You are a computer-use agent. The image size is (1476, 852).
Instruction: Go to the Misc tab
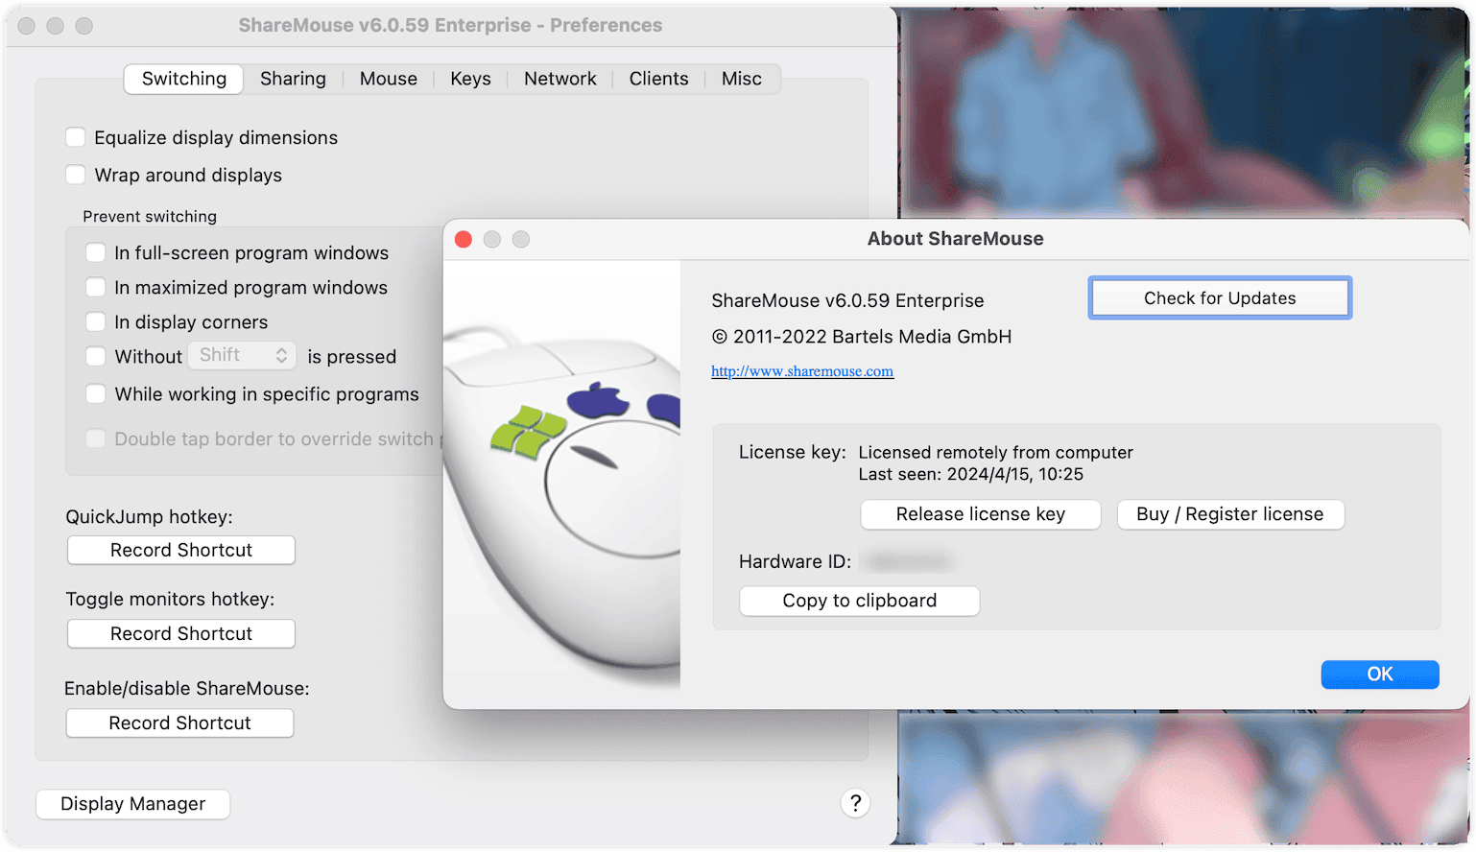click(741, 79)
